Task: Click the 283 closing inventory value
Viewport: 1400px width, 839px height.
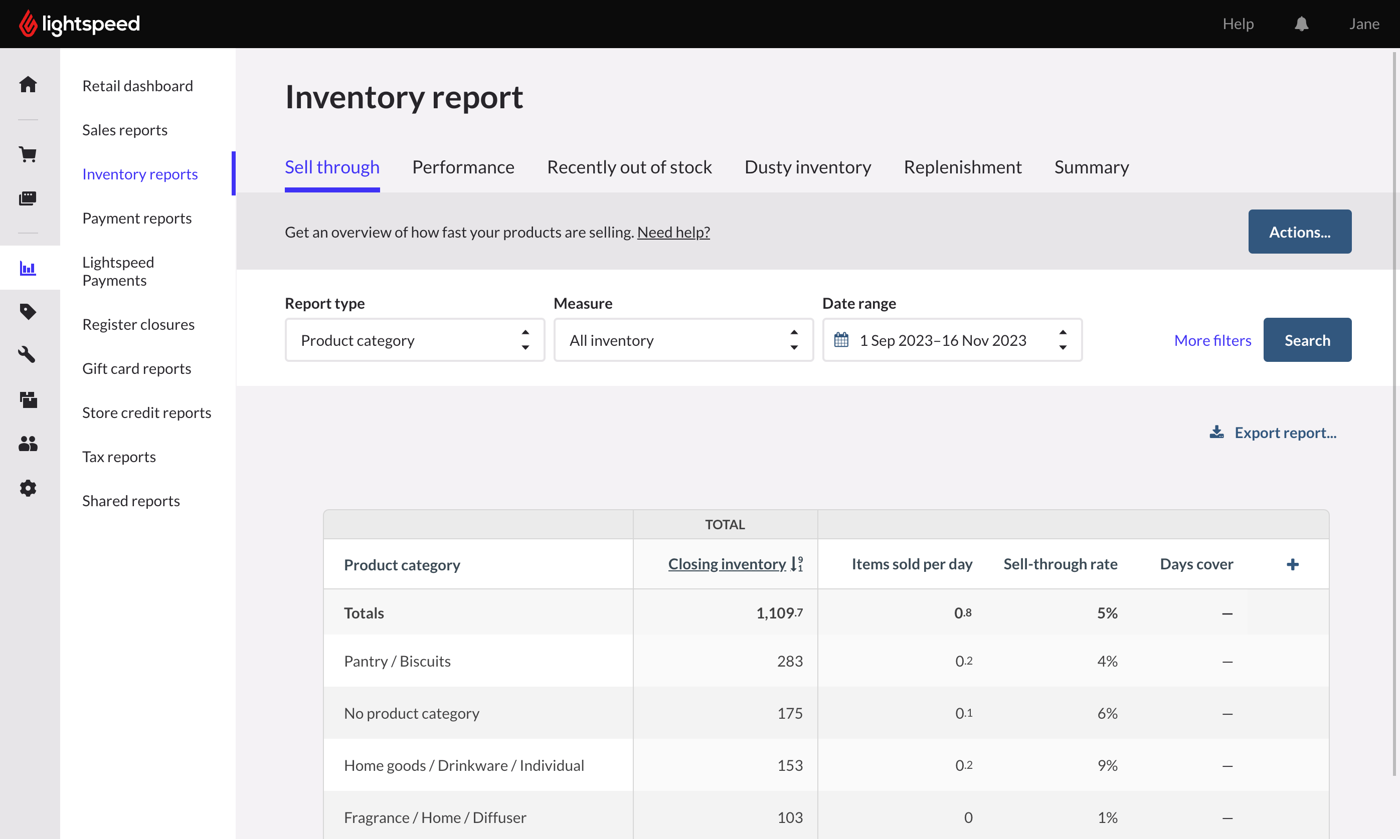Action: pos(790,661)
